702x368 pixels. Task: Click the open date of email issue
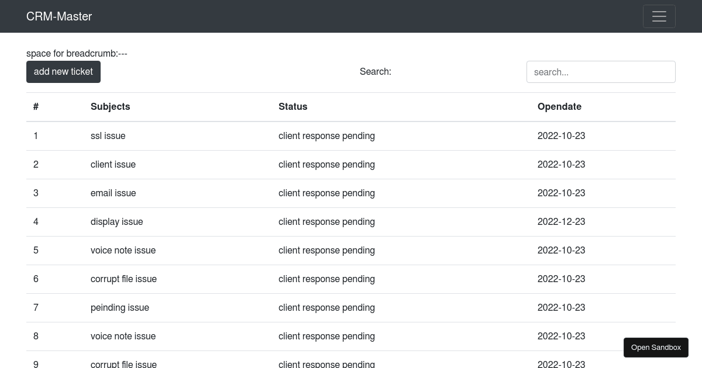point(562,193)
